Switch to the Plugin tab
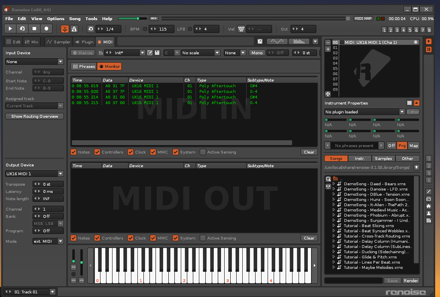 click(84, 42)
